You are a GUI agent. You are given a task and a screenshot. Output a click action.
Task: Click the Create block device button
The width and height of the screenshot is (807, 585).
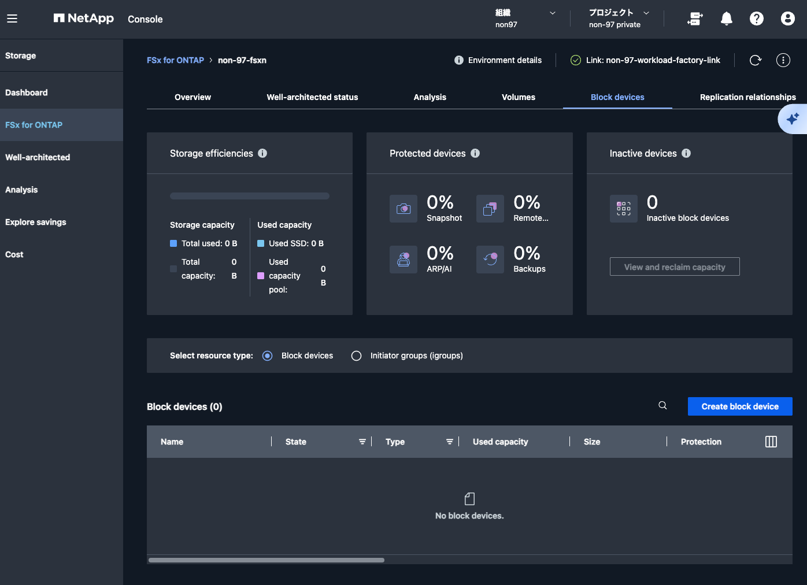pyautogui.click(x=740, y=406)
